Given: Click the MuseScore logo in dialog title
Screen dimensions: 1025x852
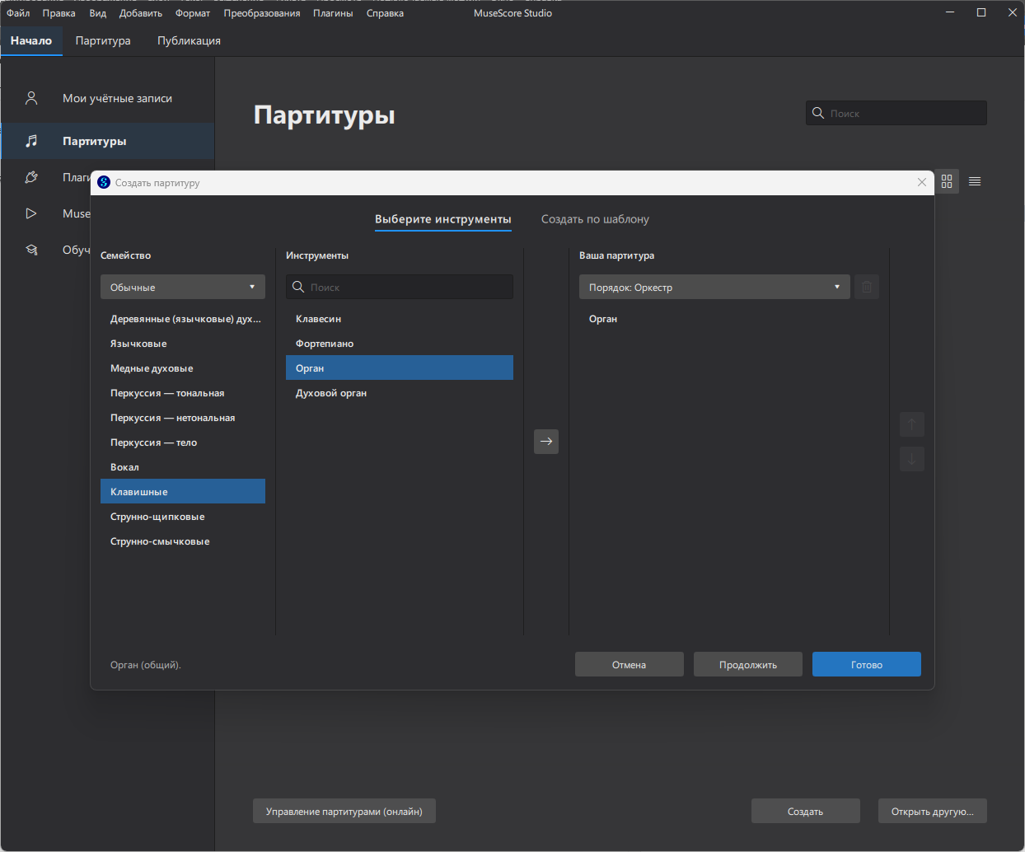Looking at the screenshot, I should coord(104,183).
